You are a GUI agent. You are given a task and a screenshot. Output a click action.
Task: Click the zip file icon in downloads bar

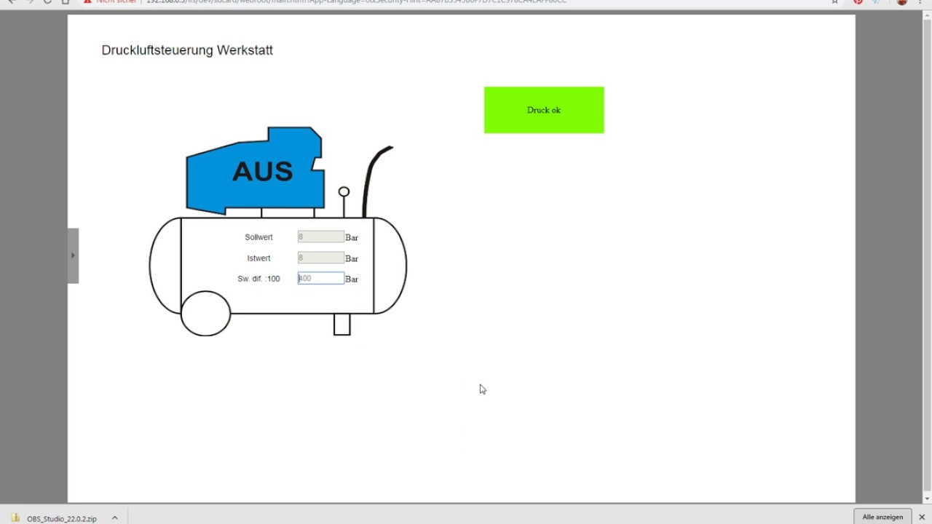(x=15, y=518)
